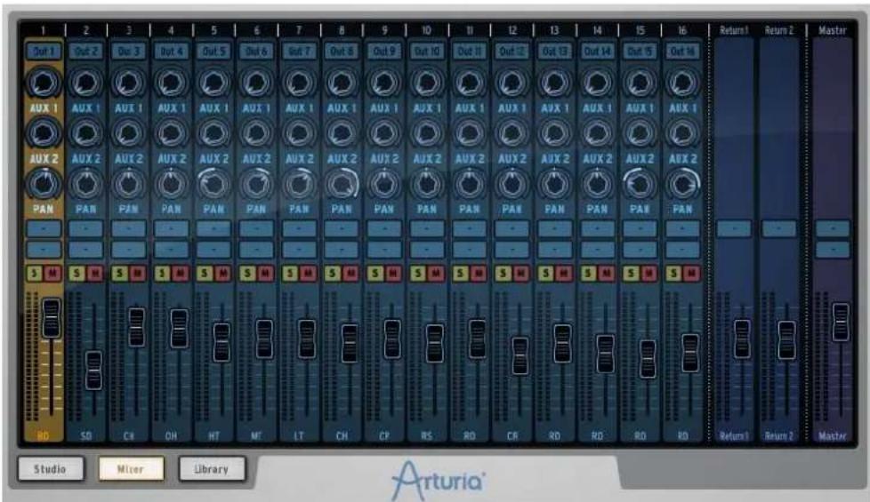Image resolution: width=870 pixels, height=502 pixels.
Task: Open second effect slot on channel 12
Action: click(512, 250)
